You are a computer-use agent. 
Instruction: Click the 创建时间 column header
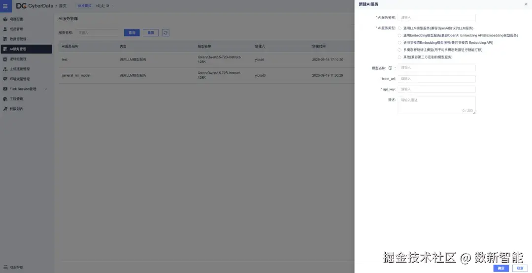coord(319,46)
